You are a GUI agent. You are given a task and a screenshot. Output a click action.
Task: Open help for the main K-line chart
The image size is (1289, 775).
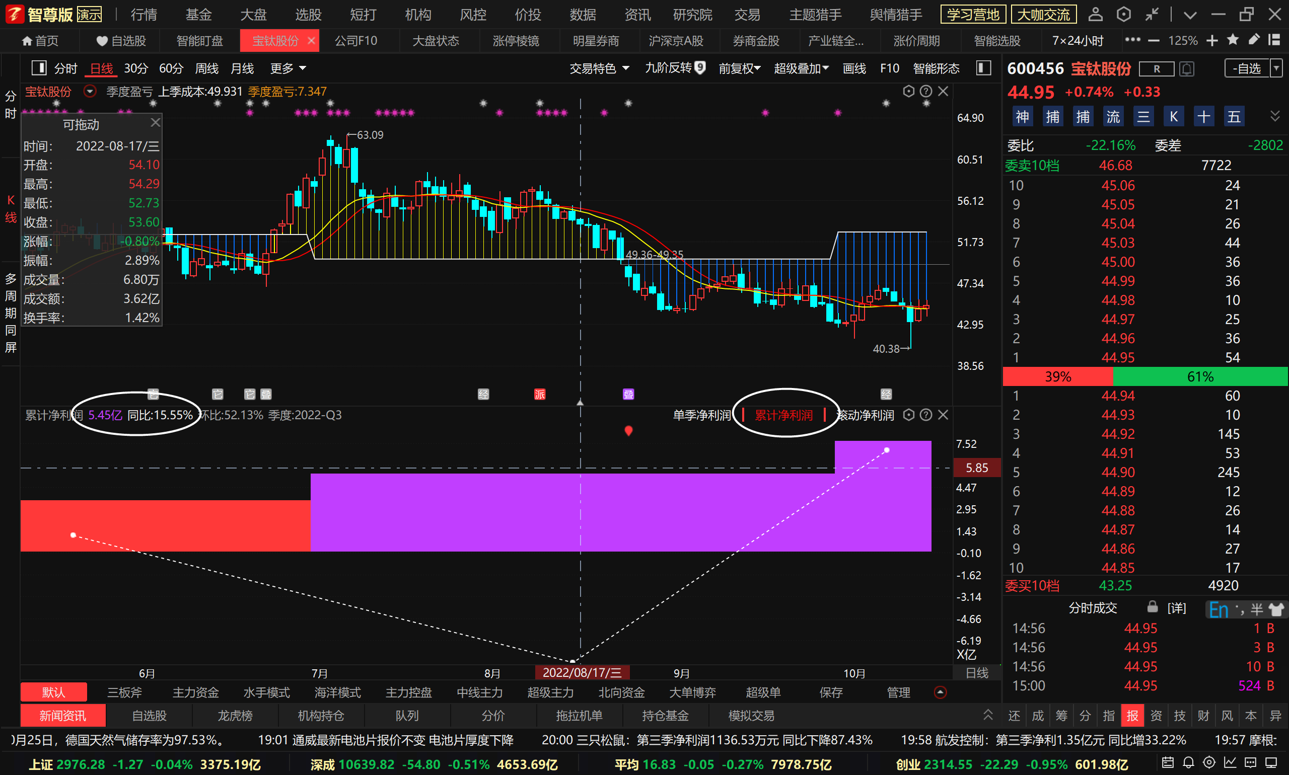925,92
